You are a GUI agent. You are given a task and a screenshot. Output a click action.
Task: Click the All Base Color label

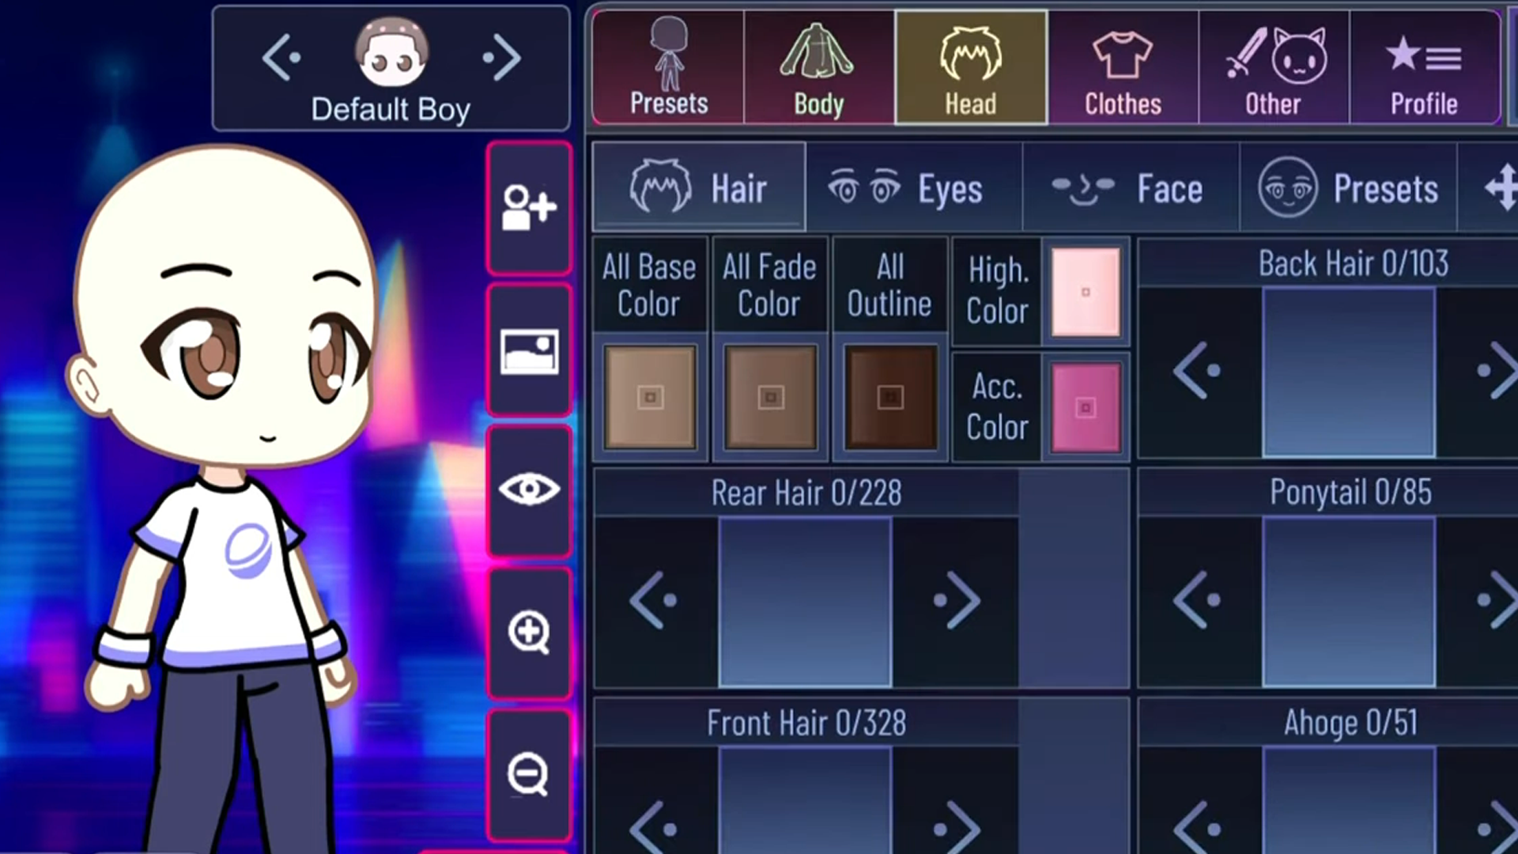point(649,285)
